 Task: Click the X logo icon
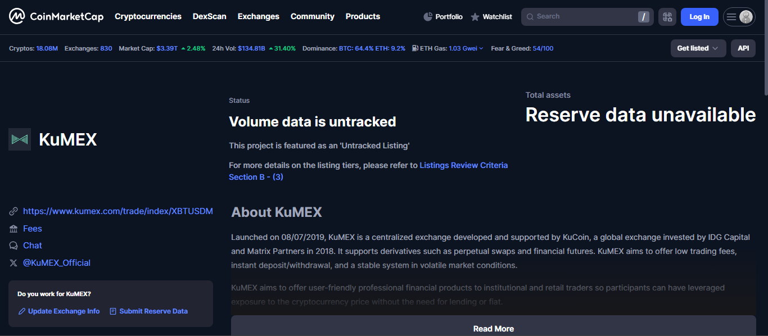[13, 263]
